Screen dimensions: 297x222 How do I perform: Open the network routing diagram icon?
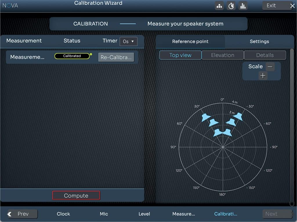click(219, 6)
